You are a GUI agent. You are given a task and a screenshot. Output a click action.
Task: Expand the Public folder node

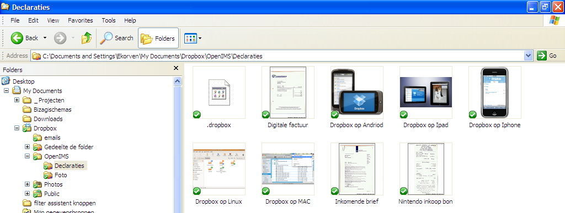tap(27, 194)
